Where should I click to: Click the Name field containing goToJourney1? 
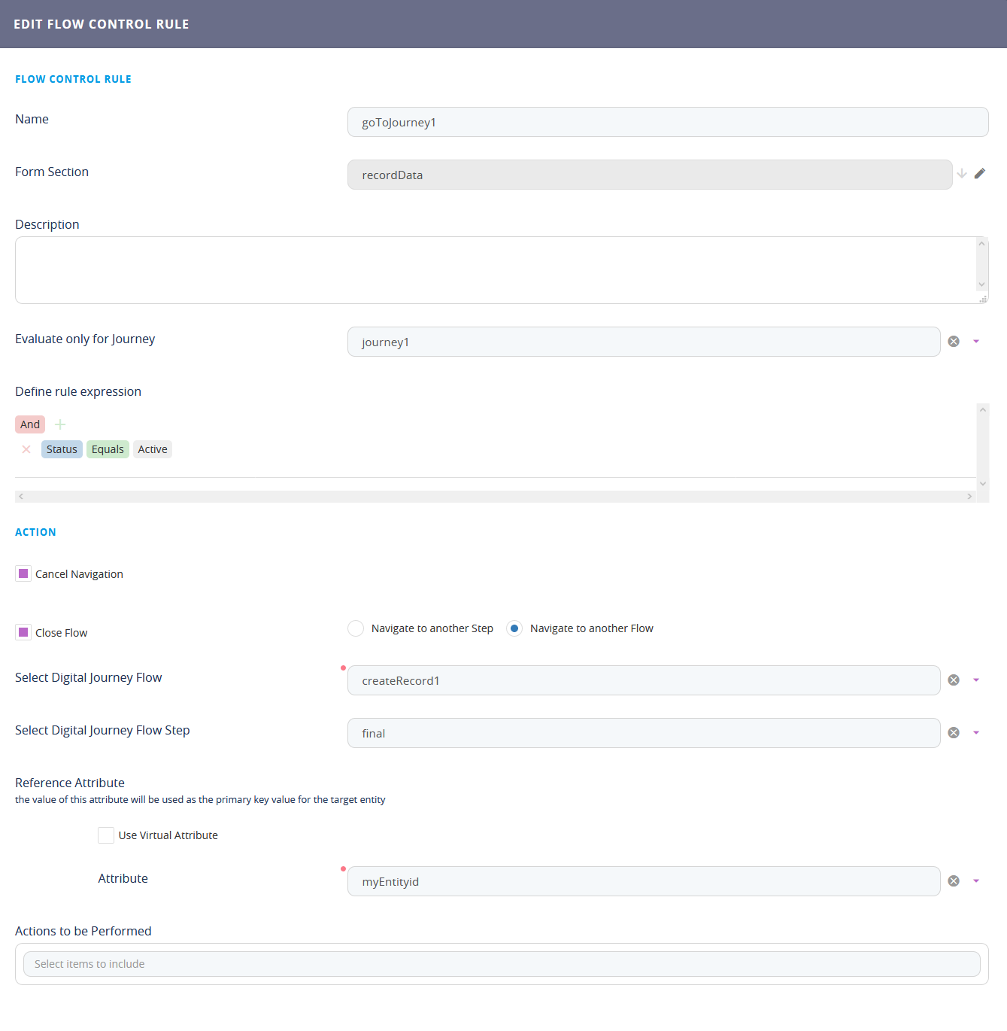point(667,122)
